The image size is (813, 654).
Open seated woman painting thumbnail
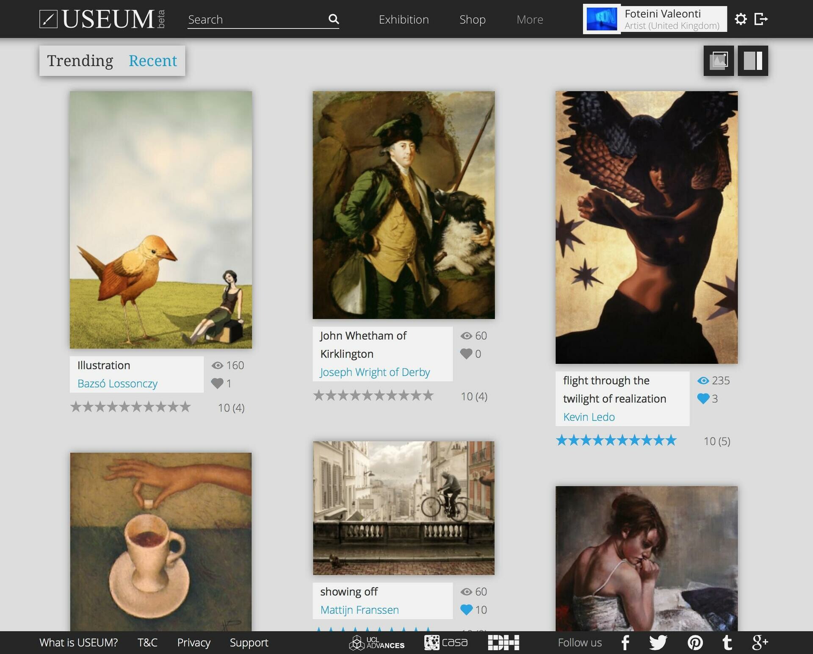pyautogui.click(x=647, y=559)
